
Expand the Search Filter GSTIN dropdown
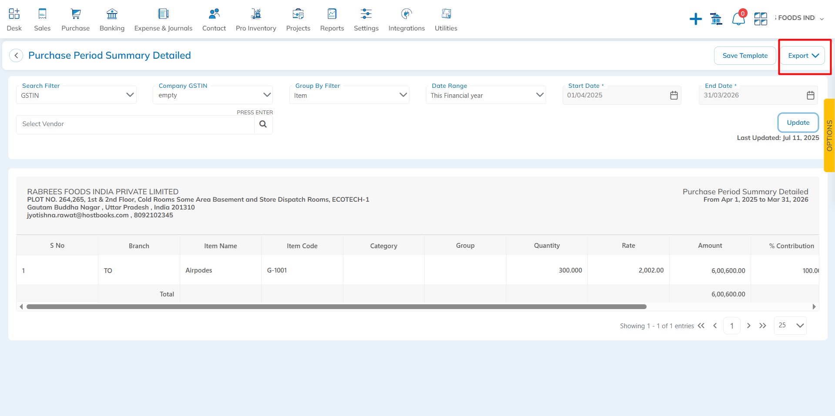pos(77,95)
